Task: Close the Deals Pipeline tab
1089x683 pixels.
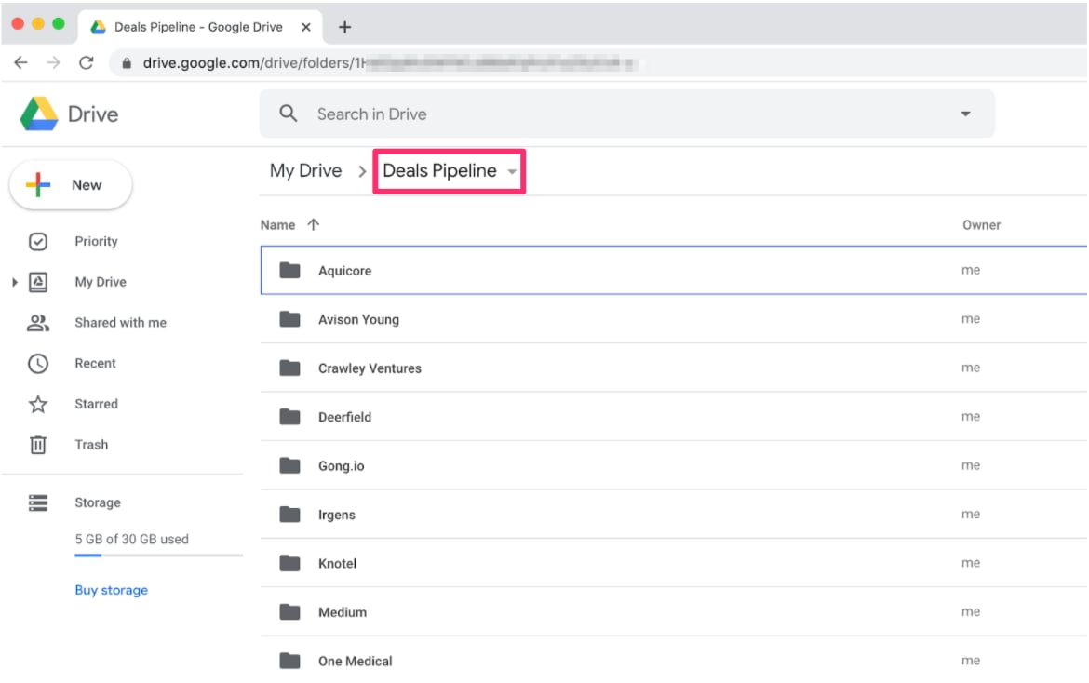Action: 305,27
